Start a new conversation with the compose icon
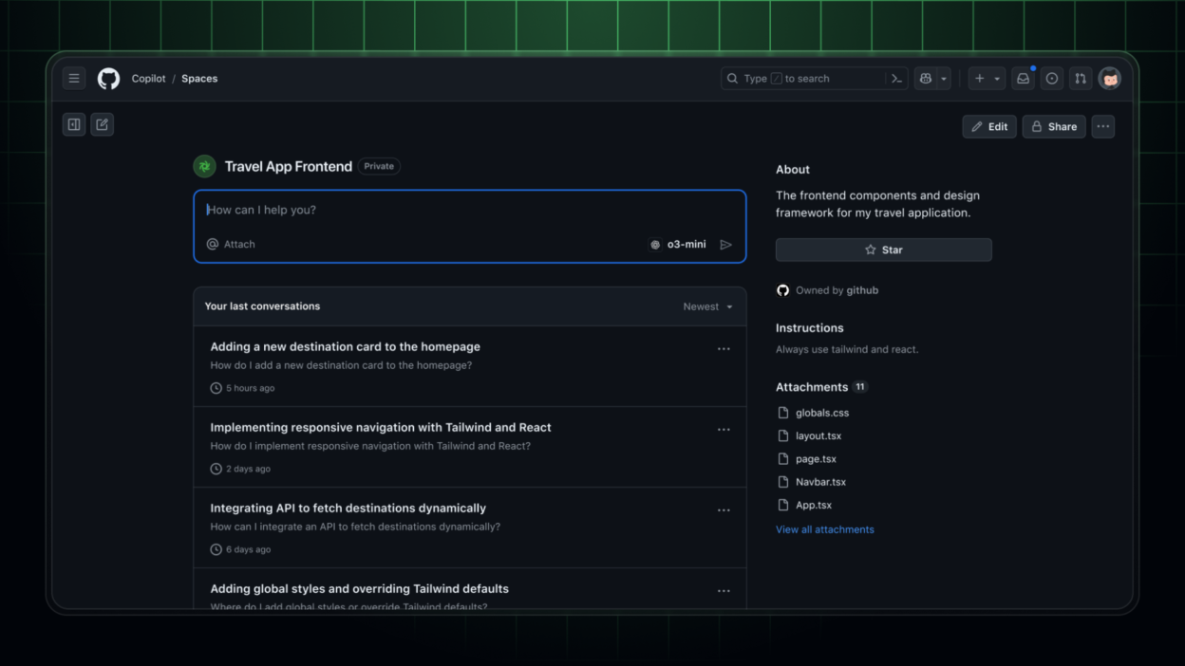Viewport: 1185px width, 666px height. [103, 124]
